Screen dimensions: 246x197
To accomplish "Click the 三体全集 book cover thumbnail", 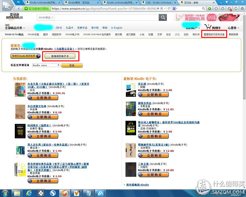I will pos(131,170).
